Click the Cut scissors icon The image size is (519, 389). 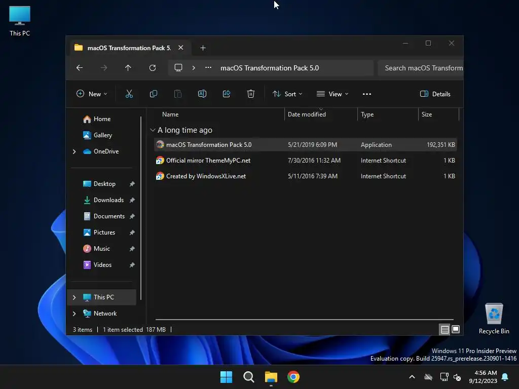(129, 94)
